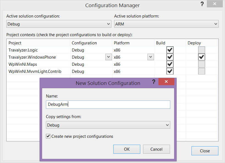Image resolution: width=225 pixels, height=163 pixels.
Task: Click the Debug configuration cell for WpWinNl.Maps
Action: click(91, 64)
